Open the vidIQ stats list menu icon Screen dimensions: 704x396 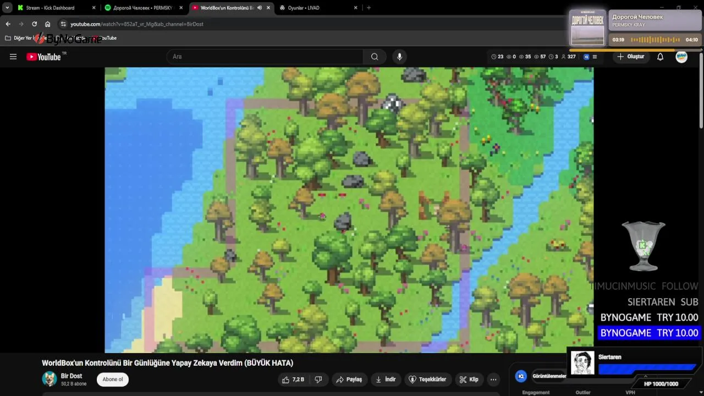pyautogui.click(x=595, y=57)
